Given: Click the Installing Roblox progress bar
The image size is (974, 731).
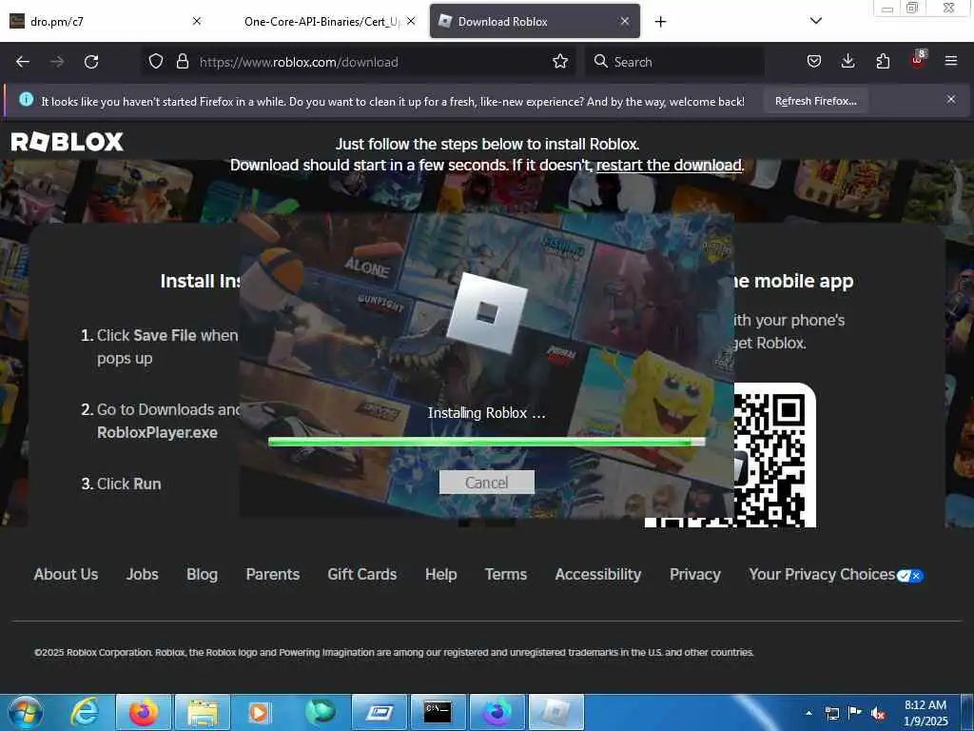Looking at the screenshot, I should (x=486, y=442).
